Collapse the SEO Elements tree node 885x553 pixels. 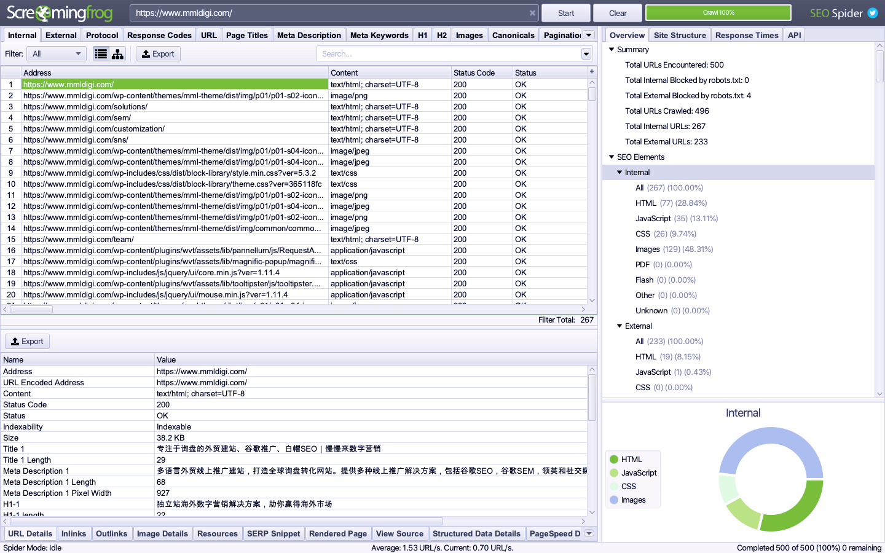click(x=612, y=157)
